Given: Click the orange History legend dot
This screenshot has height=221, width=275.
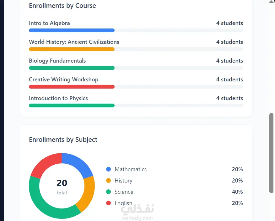Looking at the screenshot, I should (108, 180).
